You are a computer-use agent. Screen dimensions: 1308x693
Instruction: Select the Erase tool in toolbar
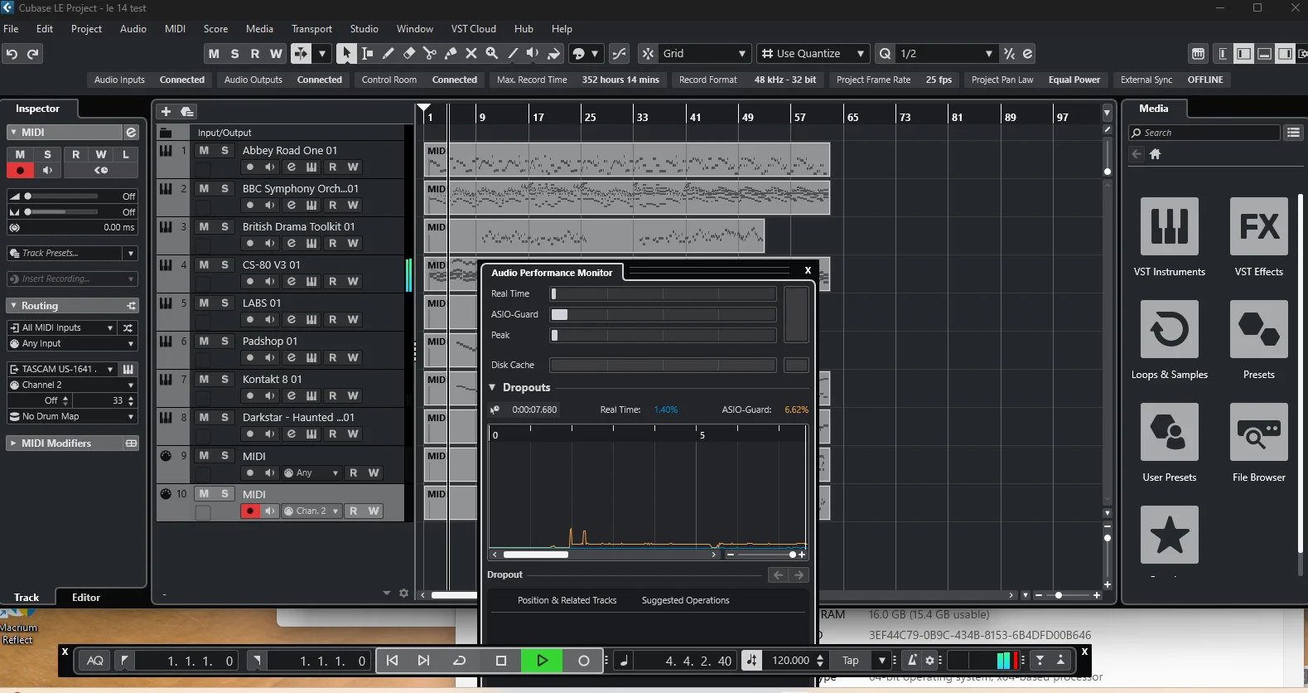point(409,54)
